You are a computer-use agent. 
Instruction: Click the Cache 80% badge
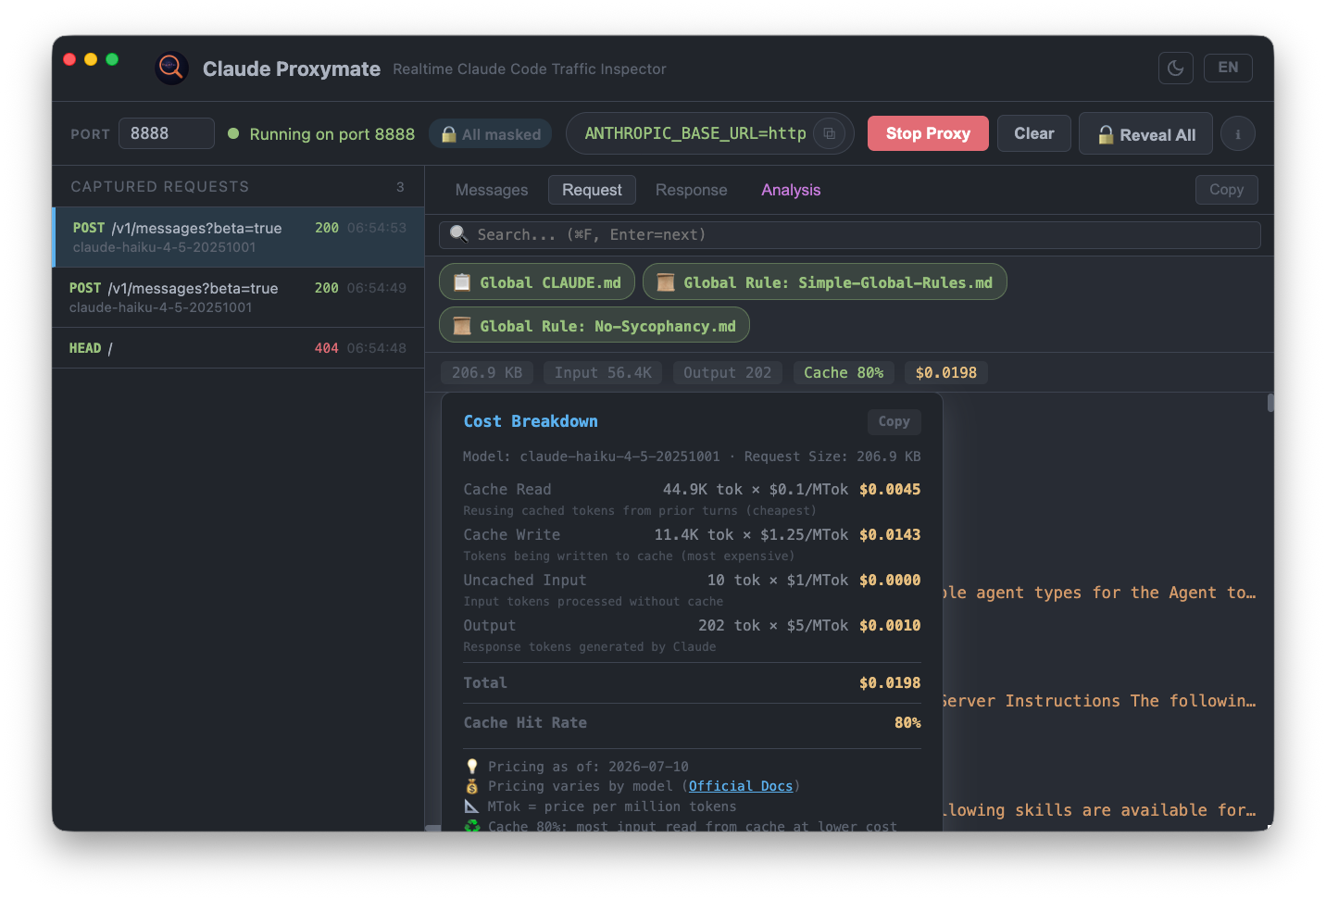tap(844, 372)
